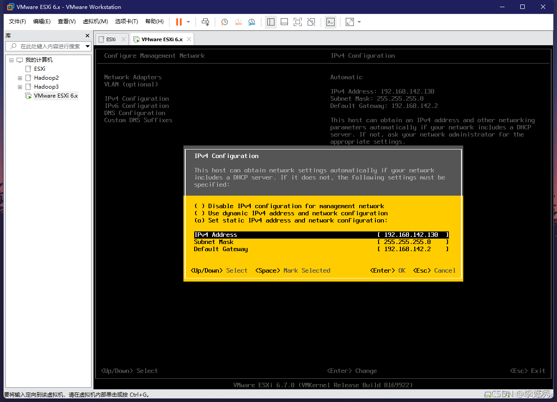This screenshot has height=402, width=557.
Task: Open the 文件(F) menu
Action: pos(17,21)
